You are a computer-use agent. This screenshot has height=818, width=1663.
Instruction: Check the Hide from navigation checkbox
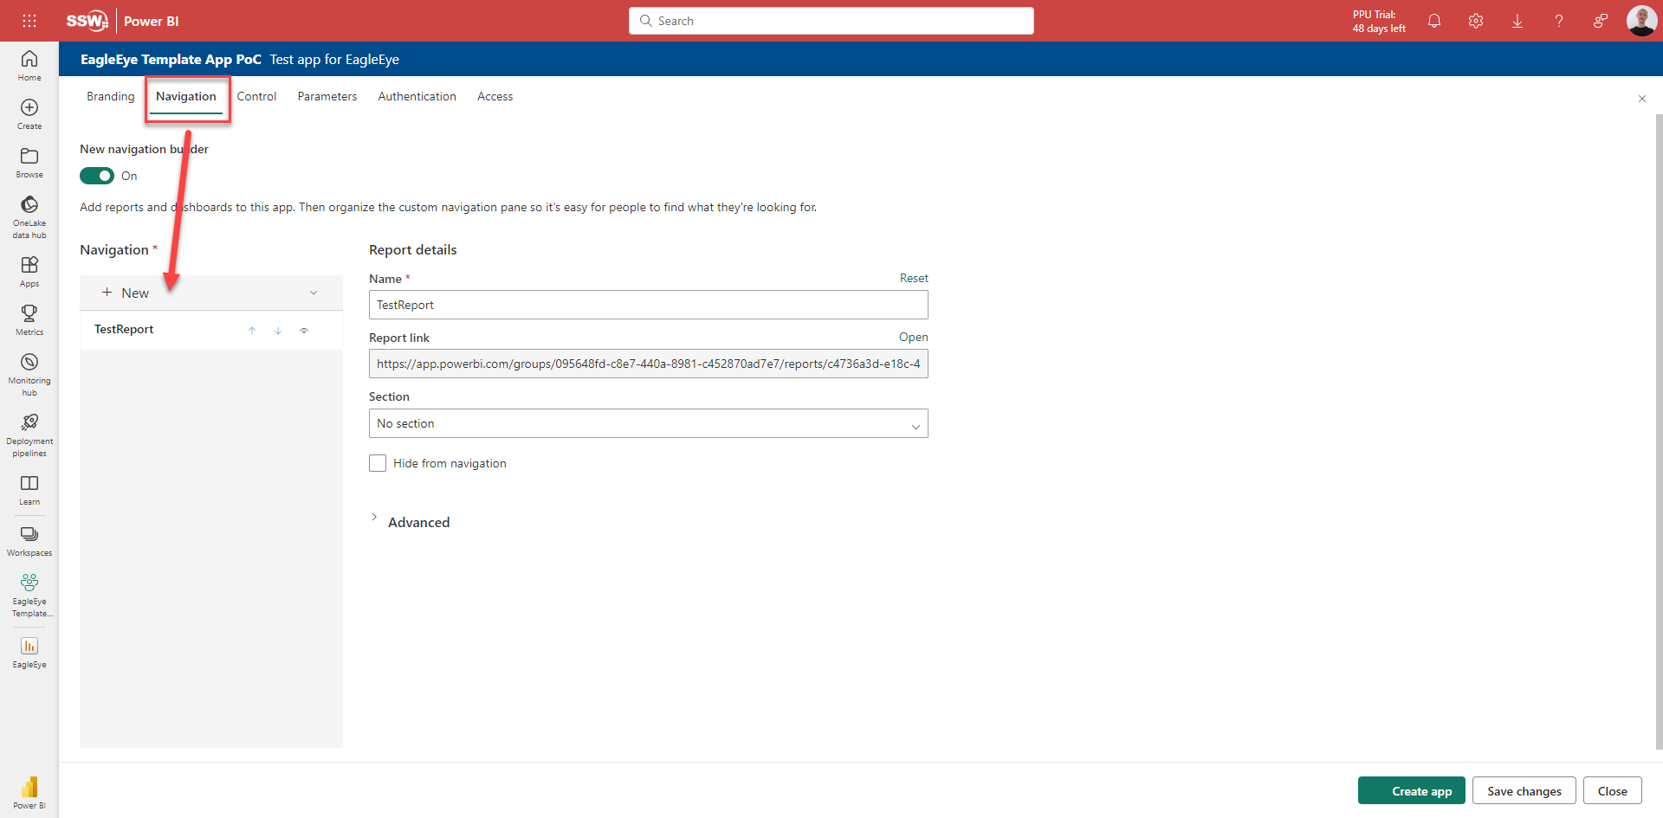[x=378, y=463]
